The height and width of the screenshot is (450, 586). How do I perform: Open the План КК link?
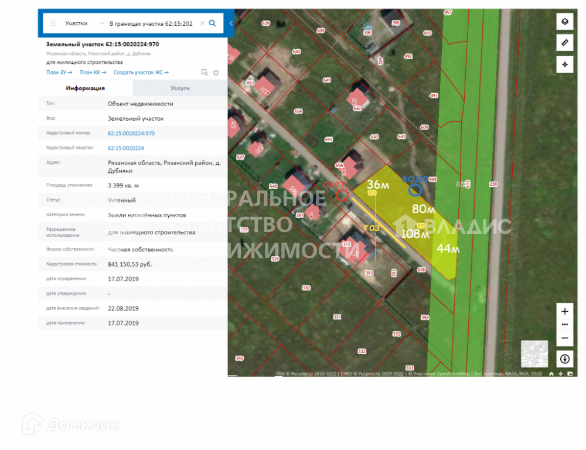click(x=93, y=73)
